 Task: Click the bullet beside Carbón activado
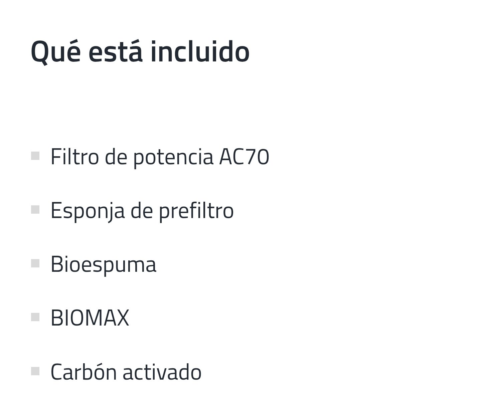[x=35, y=371]
